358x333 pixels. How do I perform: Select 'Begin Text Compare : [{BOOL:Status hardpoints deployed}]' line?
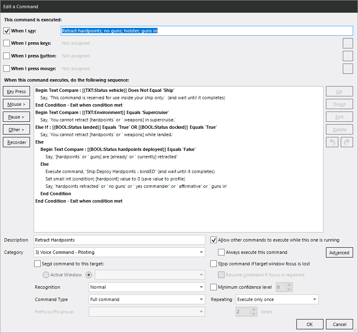tap(118, 149)
